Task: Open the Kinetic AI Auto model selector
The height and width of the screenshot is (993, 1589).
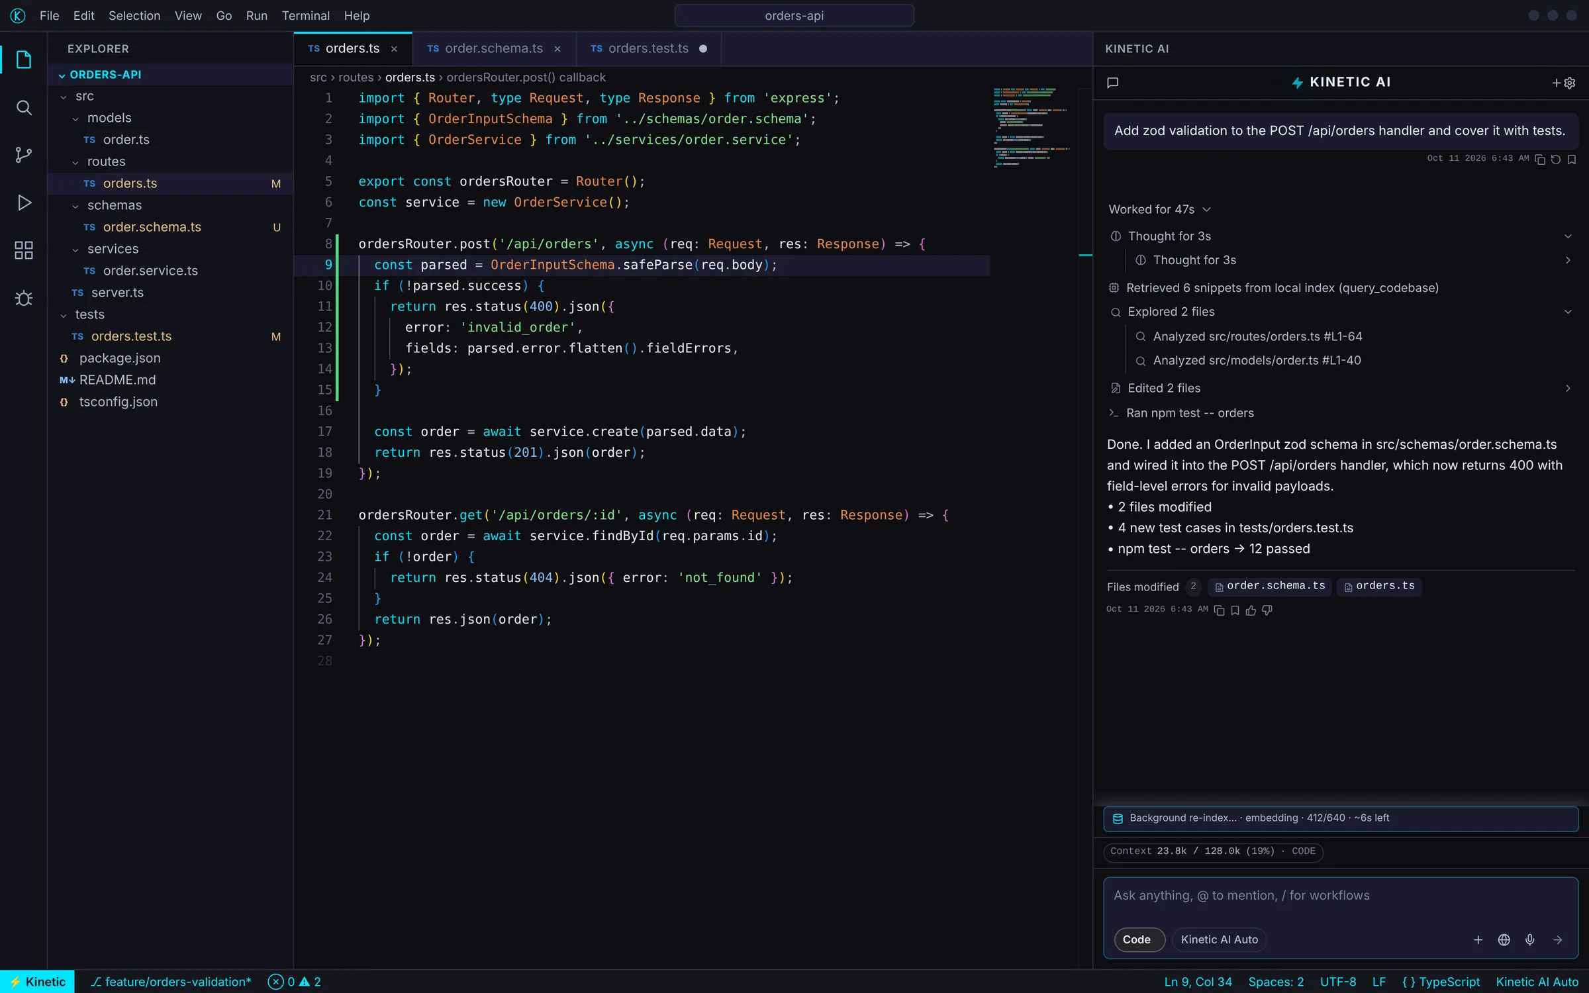Action: 1220,939
